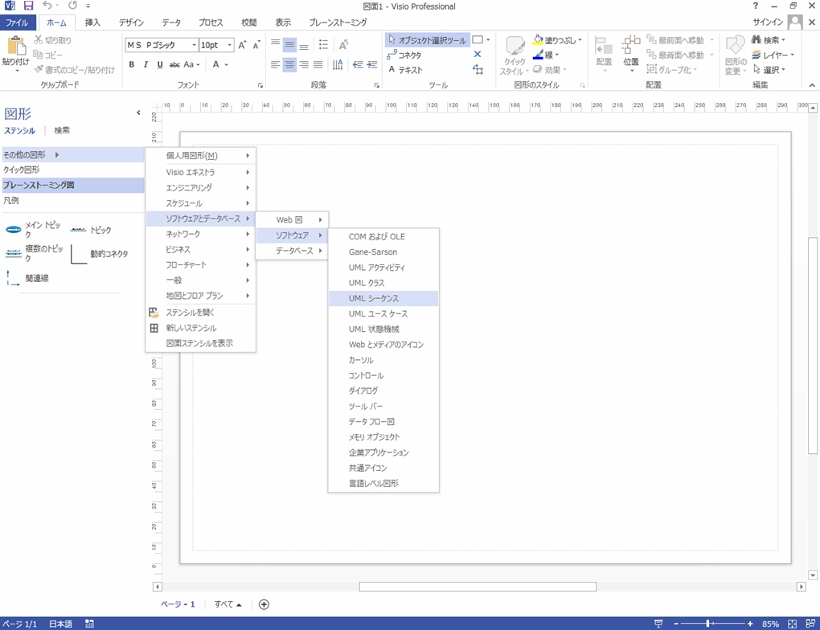This screenshot has width=820, height=630.
Task: Open the デザイン ribbon tab
Action: 131,22
